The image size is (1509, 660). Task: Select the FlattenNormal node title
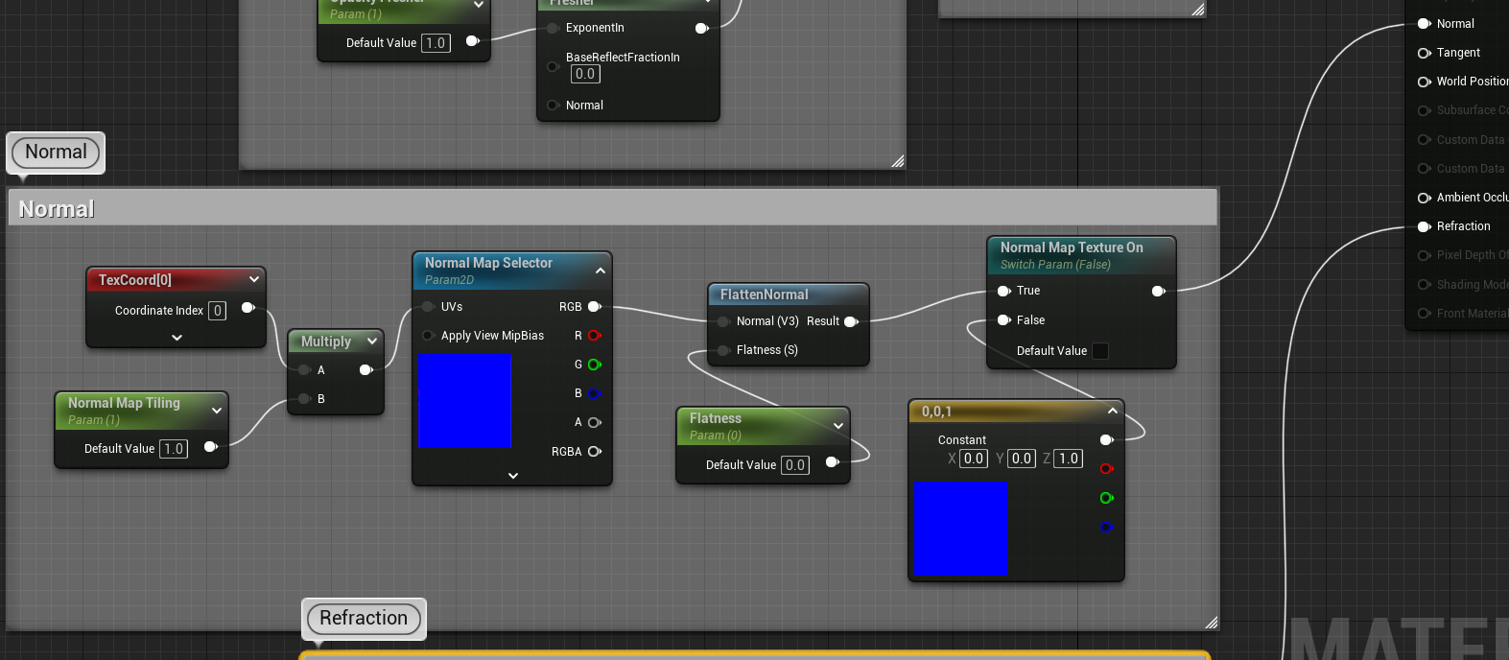click(765, 295)
